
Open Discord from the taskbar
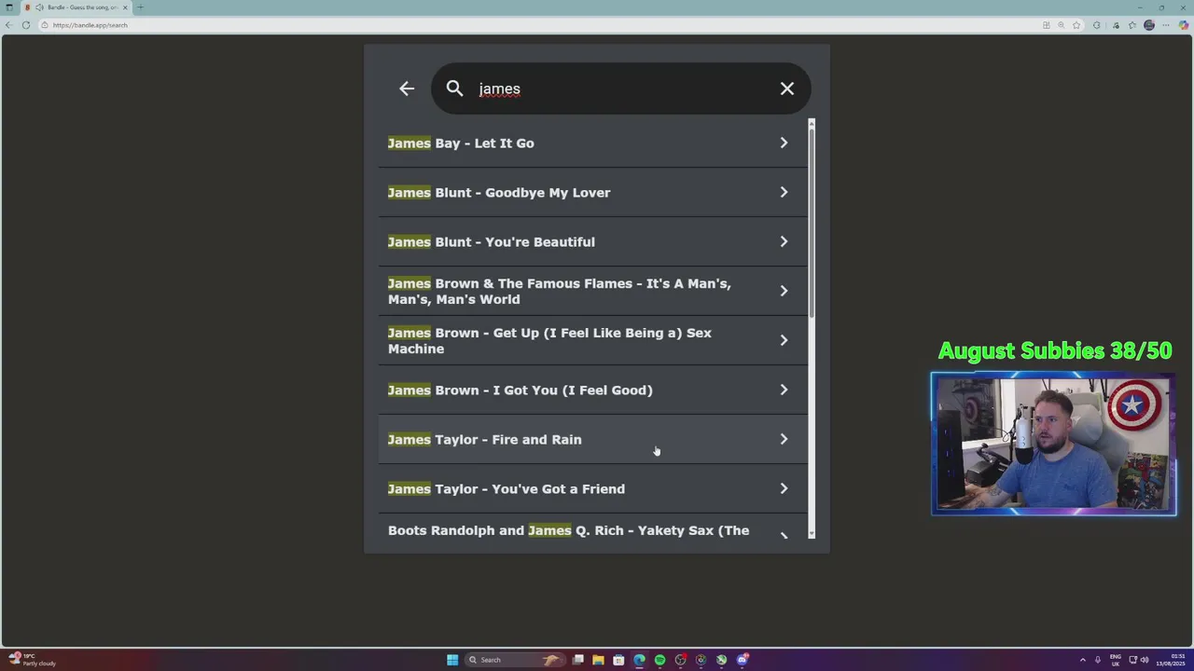tap(742, 660)
